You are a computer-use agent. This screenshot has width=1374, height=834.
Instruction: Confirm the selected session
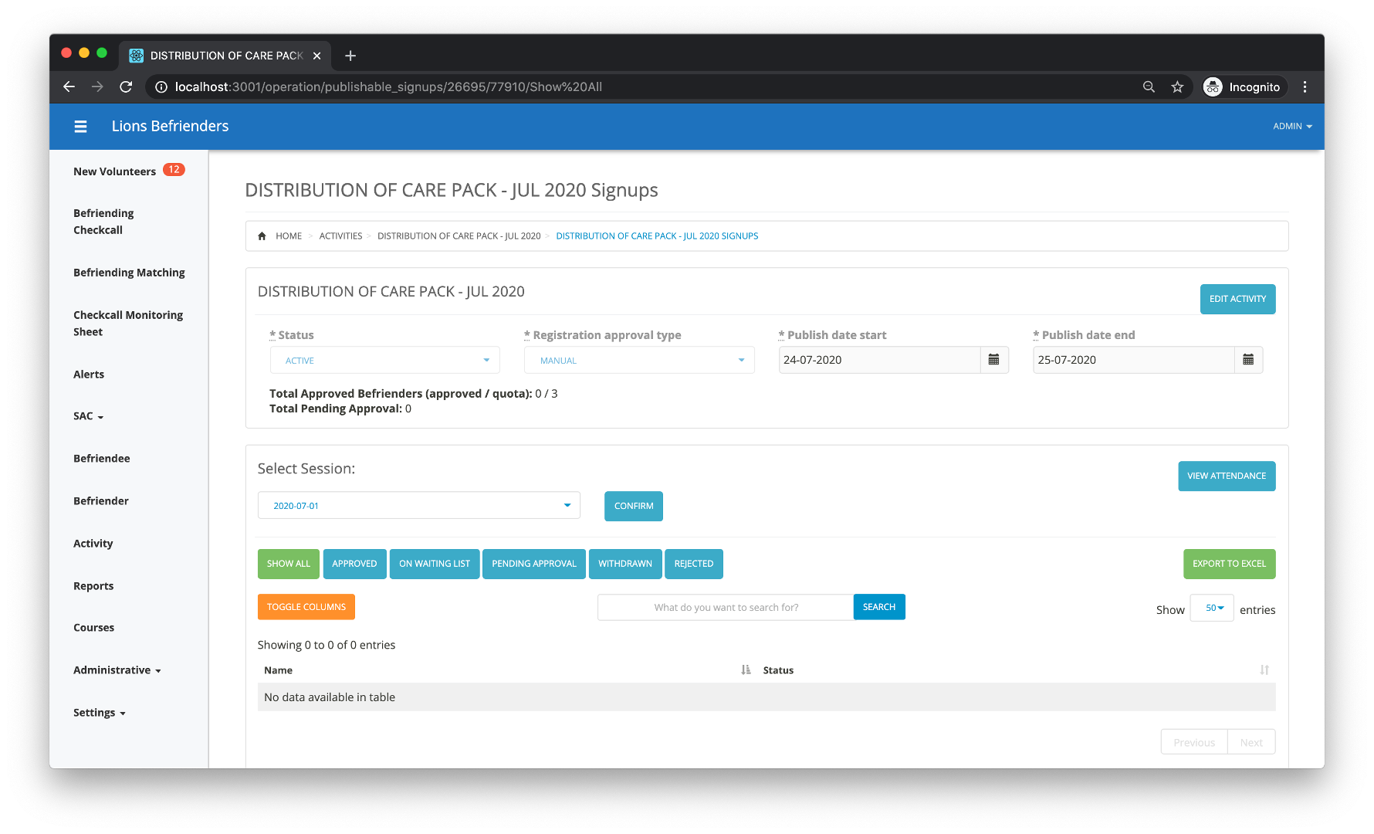tap(634, 507)
